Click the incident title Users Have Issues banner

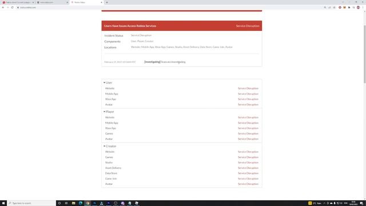tap(130, 26)
